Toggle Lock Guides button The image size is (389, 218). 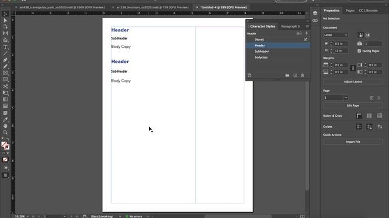369,127
